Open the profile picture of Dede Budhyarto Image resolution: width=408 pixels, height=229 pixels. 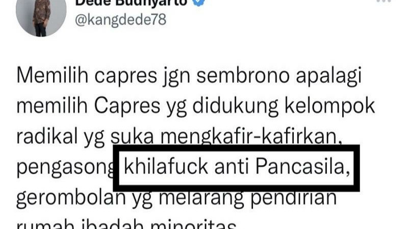click(41, 16)
